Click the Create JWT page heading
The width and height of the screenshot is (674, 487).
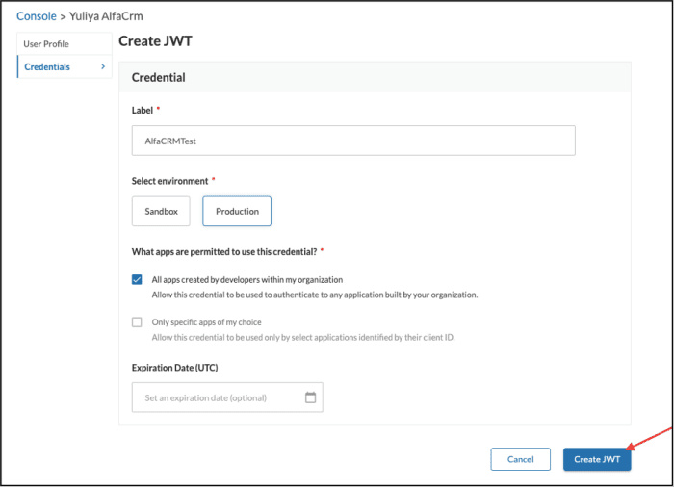pos(155,41)
